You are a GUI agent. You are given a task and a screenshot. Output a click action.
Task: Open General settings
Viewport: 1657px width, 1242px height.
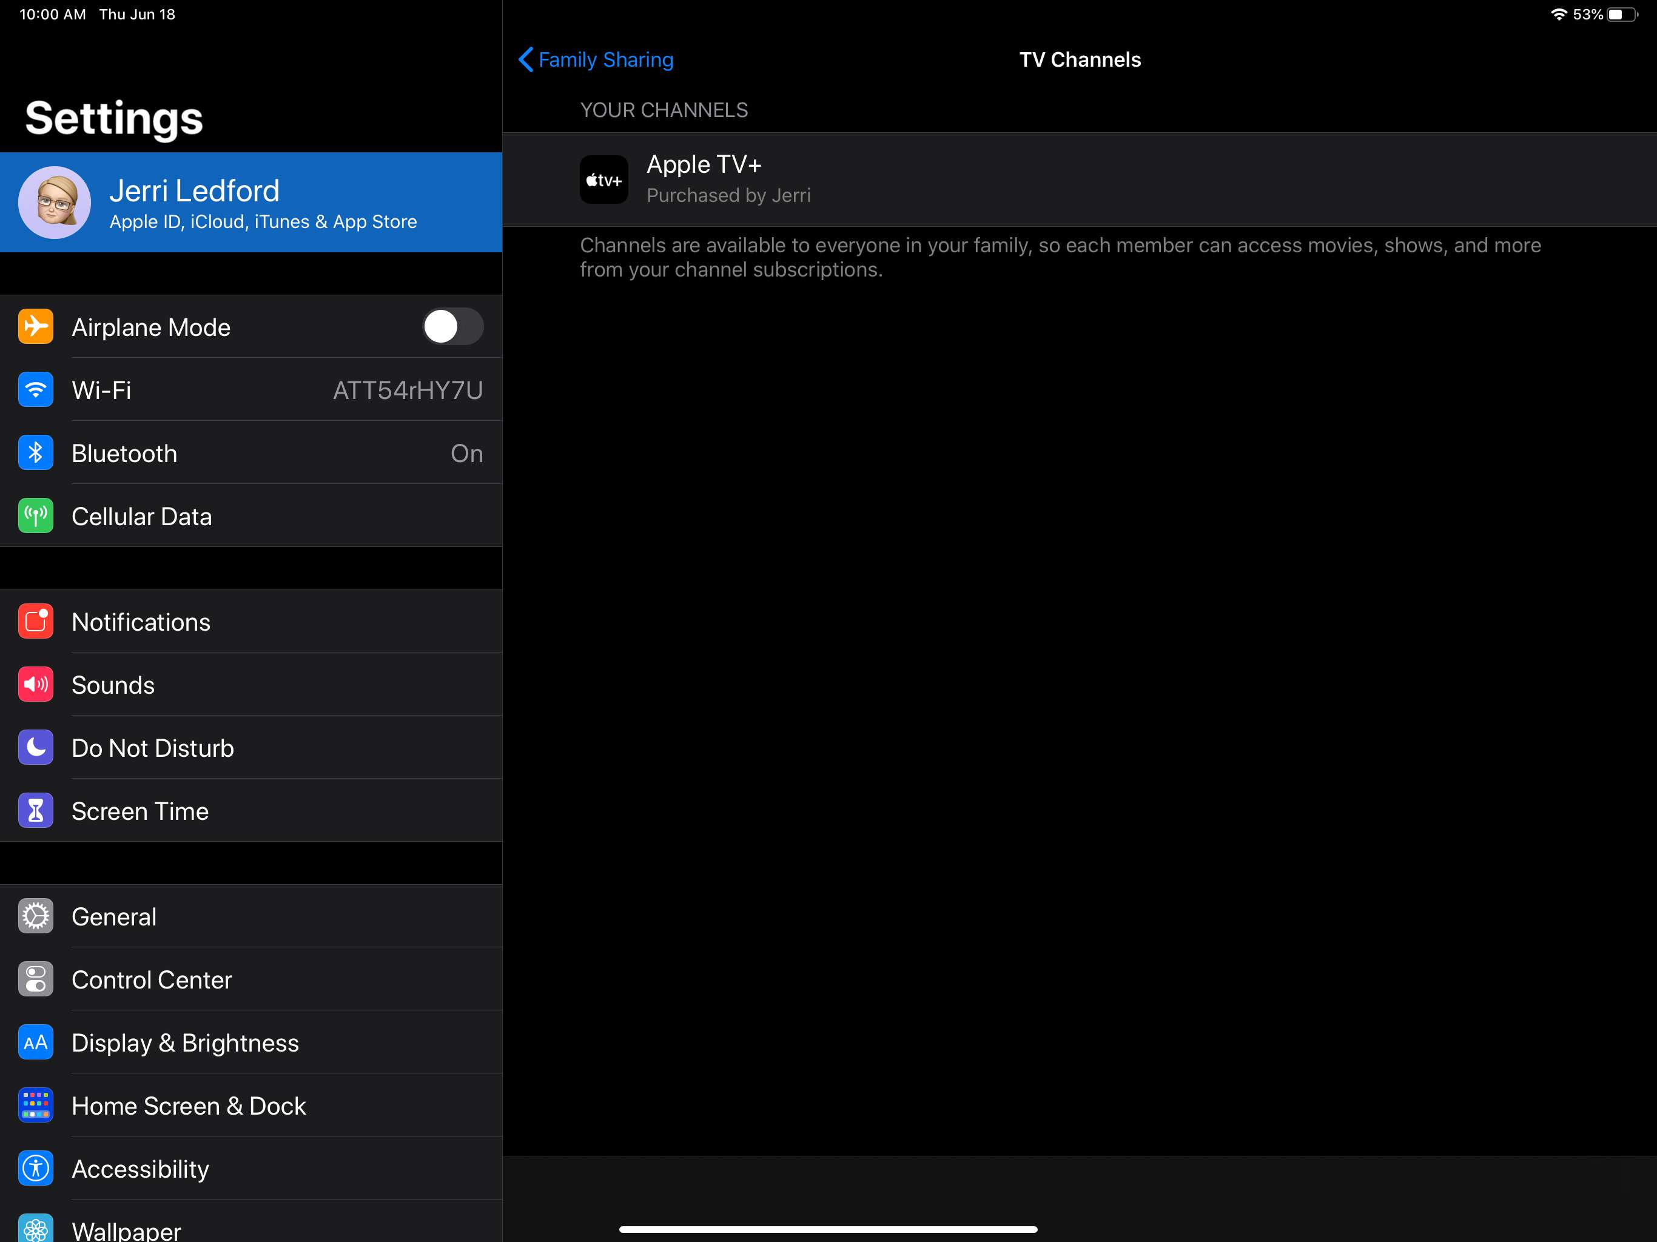[251, 915]
